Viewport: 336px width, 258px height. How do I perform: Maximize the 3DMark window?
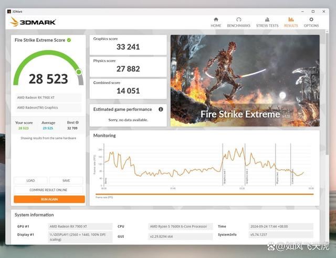[x=313, y=11]
